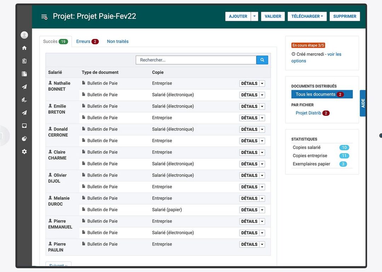Image resolution: width=382 pixels, height=272 pixels.
Task: Open the inbox tray icon in sidebar
Action: point(24,126)
